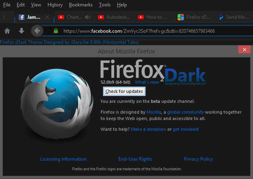Click the PayPal icon on Send Mo... tab

pos(221,17)
